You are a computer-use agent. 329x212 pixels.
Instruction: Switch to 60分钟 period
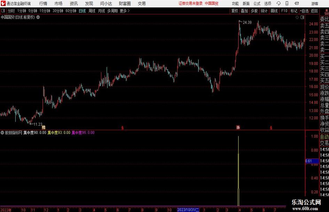pos(71,11)
